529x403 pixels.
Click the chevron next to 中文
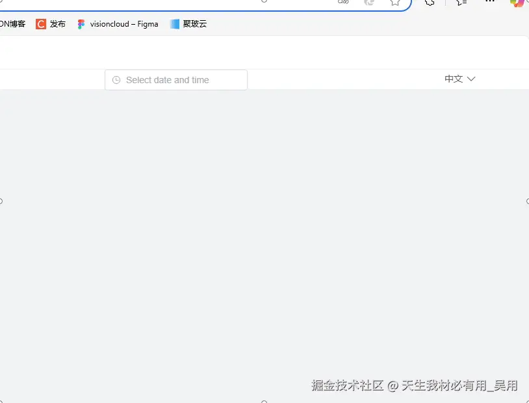point(471,79)
